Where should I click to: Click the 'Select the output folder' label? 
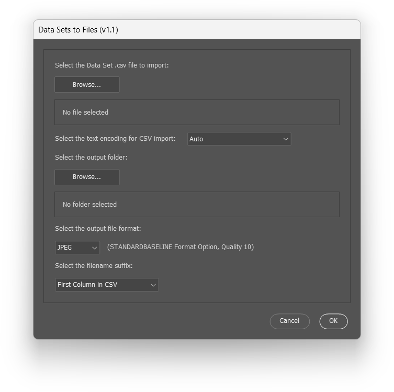(x=91, y=158)
